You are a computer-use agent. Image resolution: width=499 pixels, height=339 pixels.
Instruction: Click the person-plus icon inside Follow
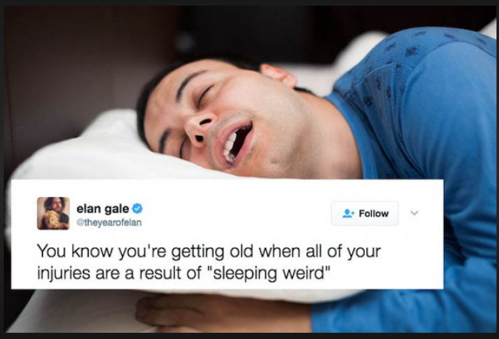tap(348, 213)
